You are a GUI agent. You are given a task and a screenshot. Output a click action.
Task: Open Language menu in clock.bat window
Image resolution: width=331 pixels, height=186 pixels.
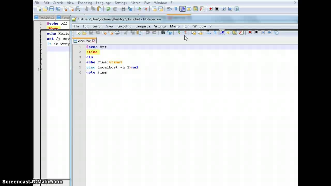pos(143,26)
